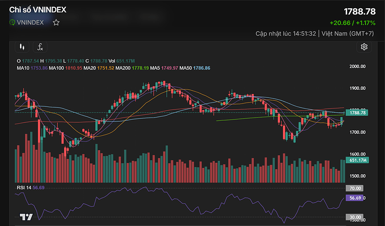Image resolution: width=385 pixels, height=226 pixels.
Task: Click the RSI 30.00 oversold level tag
Action: point(354,217)
